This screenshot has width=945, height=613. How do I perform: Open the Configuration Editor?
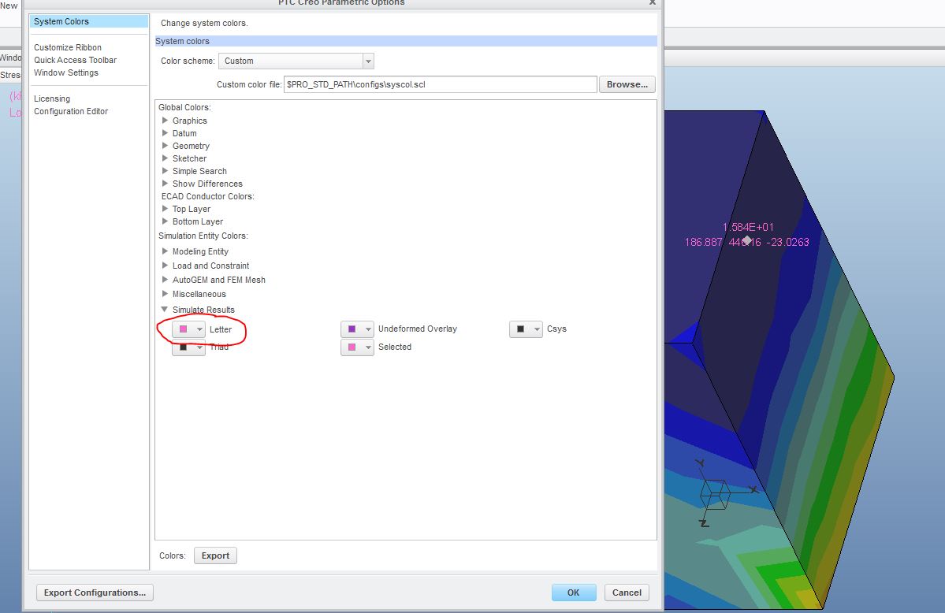pos(71,112)
